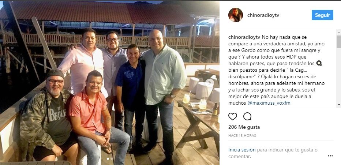Open the @maximuss_voxfm mention

tap(269, 103)
